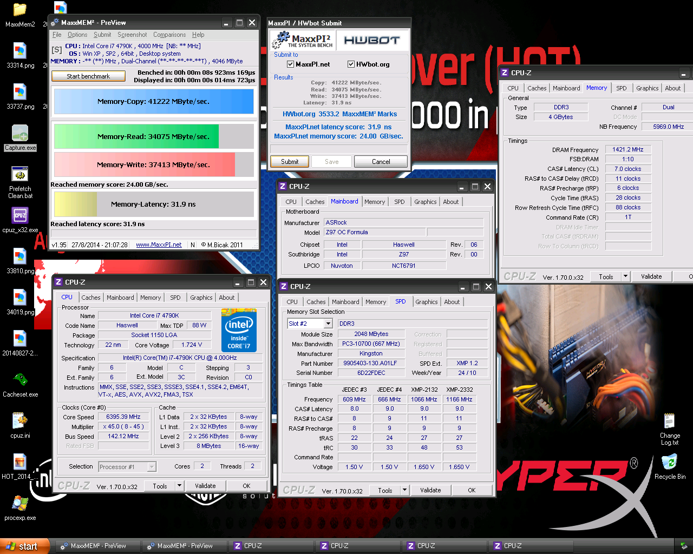Screen dimensions: 693x554
Task: Open the Comparisons menu in MaxxMEM²
Action: (x=169, y=35)
